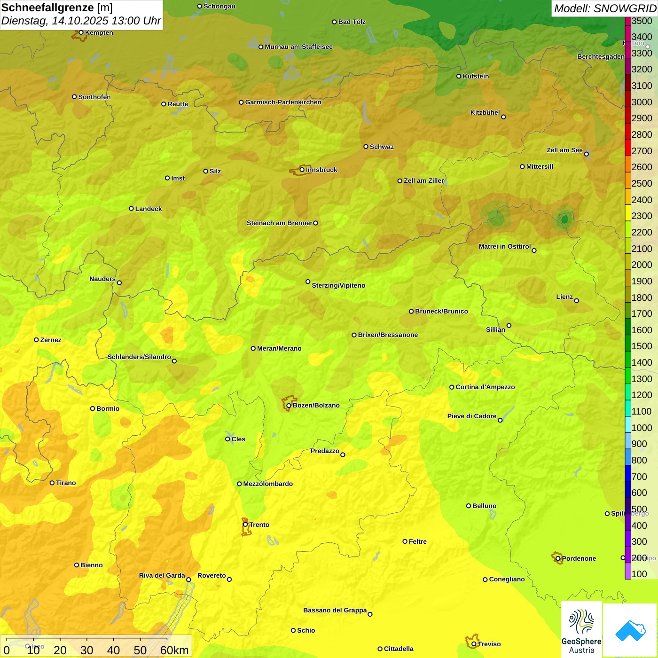Click the 'Mezzolombardo' label
The height and width of the screenshot is (658, 658).
(268, 484)
